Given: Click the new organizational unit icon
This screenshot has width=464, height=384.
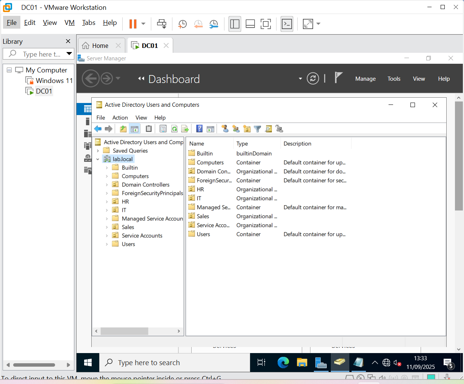Looking at the screenshot, I should click(x=247, y=129).
